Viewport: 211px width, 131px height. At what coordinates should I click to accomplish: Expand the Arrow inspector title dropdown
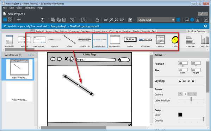[165, 55]
